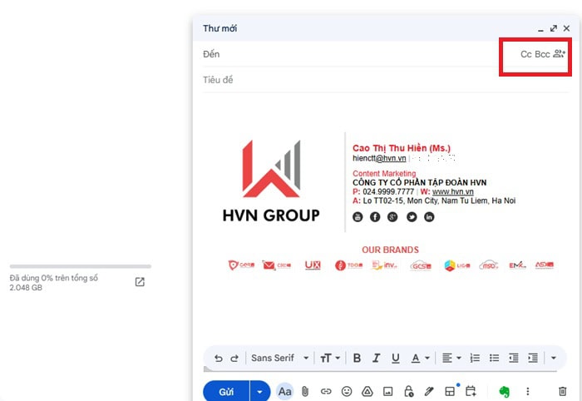This screenshot has width=582, height=401.
Task: Click the Twitter social icon in signature
Action: (x=412, y=217)
